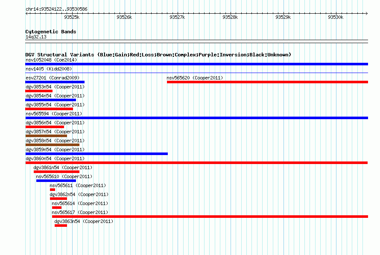Click the 93529k ruler position

click(283, 17)
